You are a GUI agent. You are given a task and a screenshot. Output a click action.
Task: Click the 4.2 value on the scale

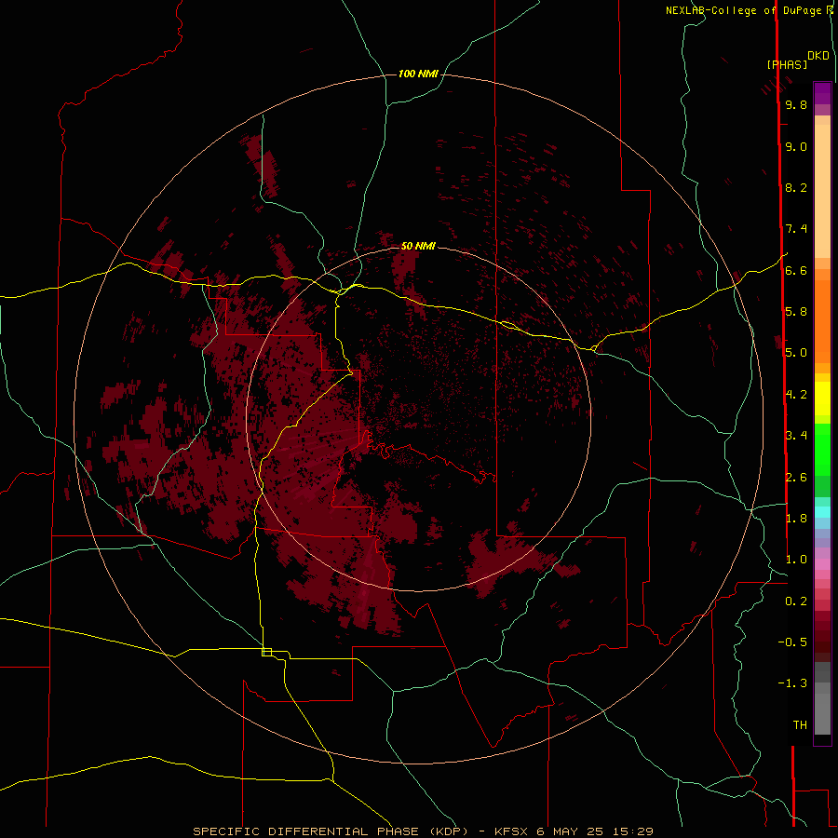tap(796, 395)
